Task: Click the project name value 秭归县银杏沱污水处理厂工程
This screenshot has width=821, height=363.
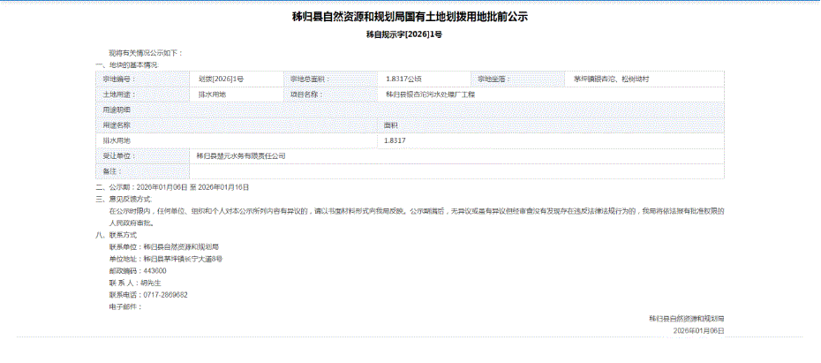Action: [x=424, y=94]
